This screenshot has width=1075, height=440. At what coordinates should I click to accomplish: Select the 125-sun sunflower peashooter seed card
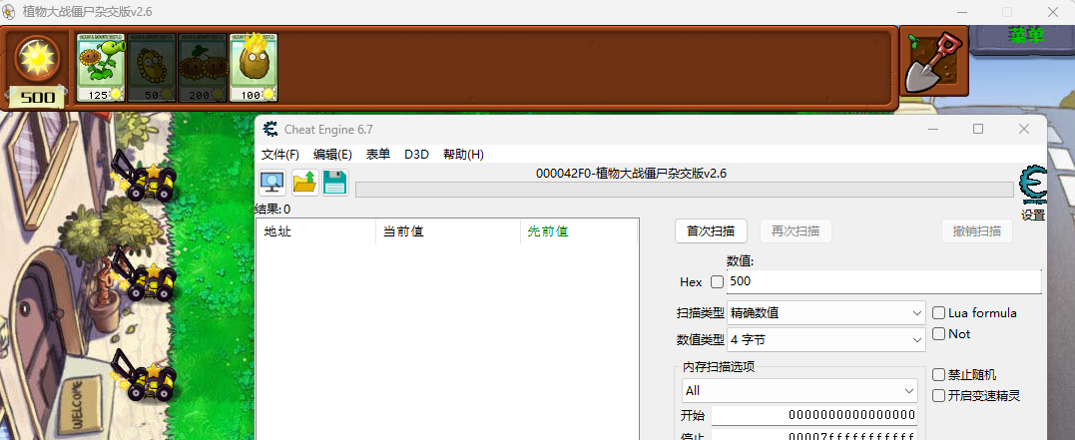(101, 68)
